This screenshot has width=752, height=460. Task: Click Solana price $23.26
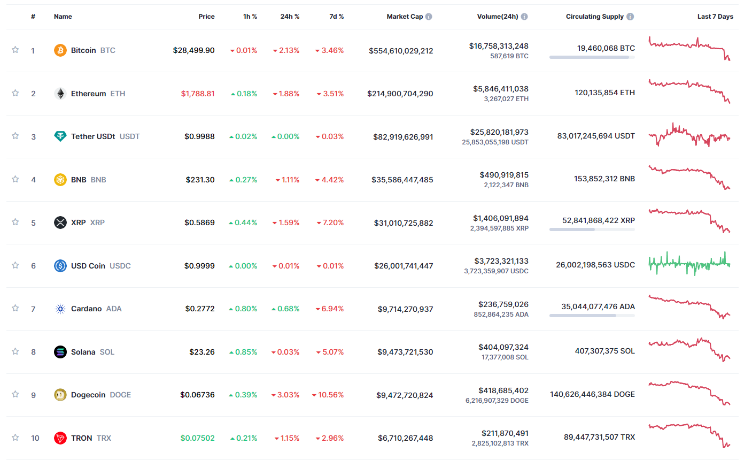[x=202, y=352]
